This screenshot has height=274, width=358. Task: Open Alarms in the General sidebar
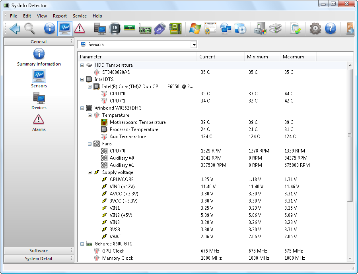[x=39, y=123]
